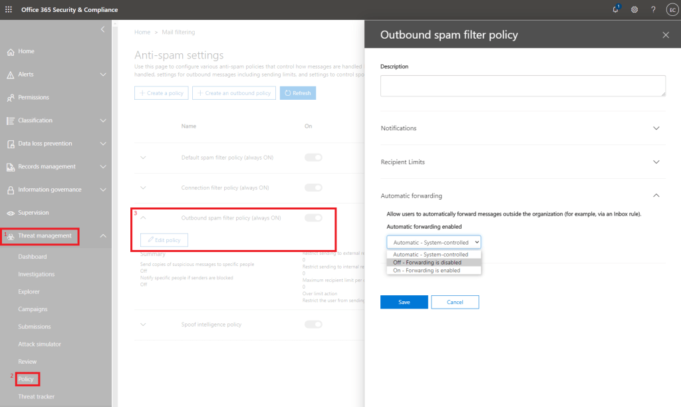Click the notifications bell icon
Image resolution: width=681 pixels, height=407 pixels.
(x=615, y=9)
